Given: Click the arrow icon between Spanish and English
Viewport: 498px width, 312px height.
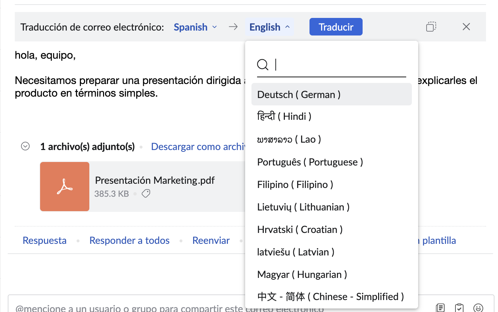Looking at the screenshot, I should (233, 26).
